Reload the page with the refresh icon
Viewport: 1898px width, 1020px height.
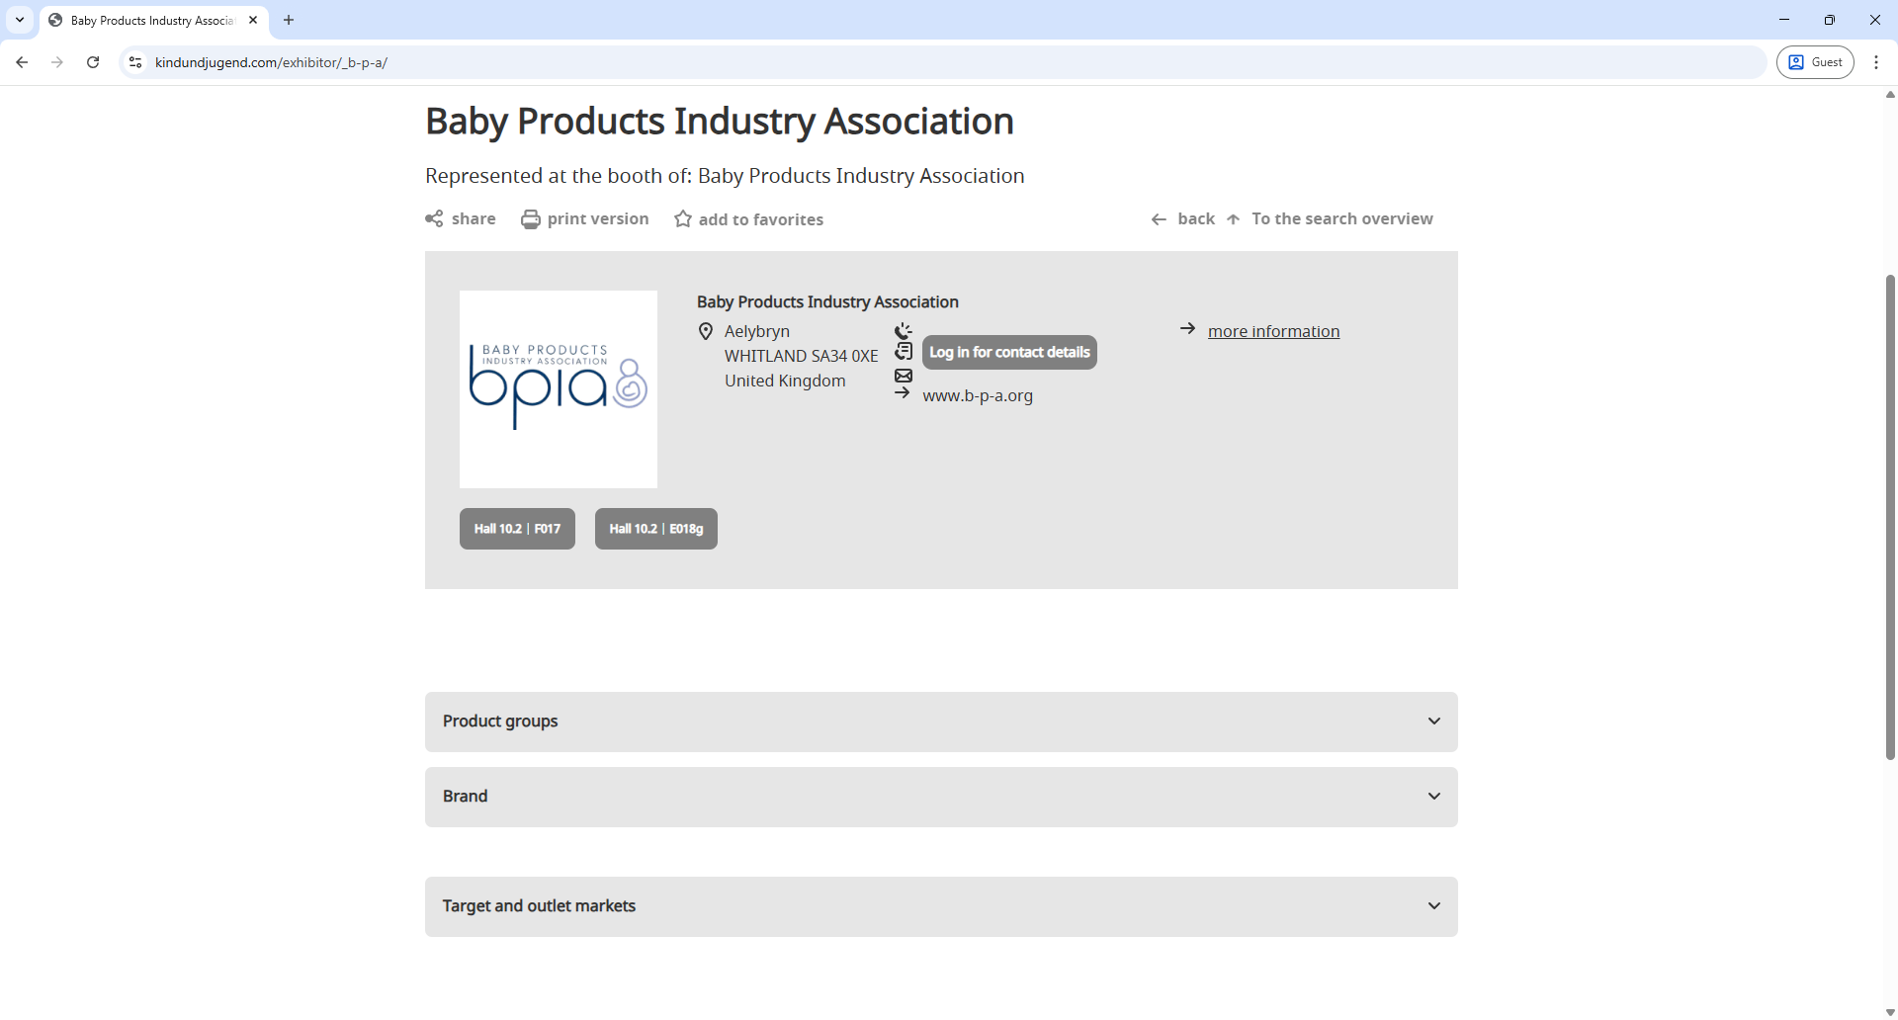(x=93, y=62)
